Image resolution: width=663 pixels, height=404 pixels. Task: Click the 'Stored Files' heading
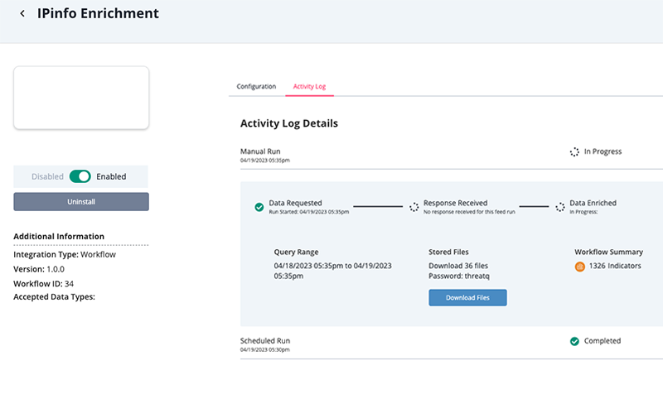pos(448,252)
